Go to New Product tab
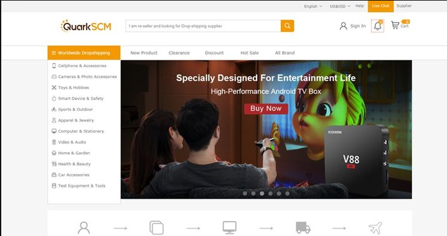This screenshot has height=236, width=447. [144, 53]
